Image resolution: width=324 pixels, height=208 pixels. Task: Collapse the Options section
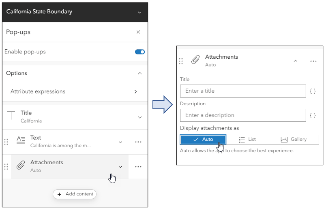tap(140, 73)
